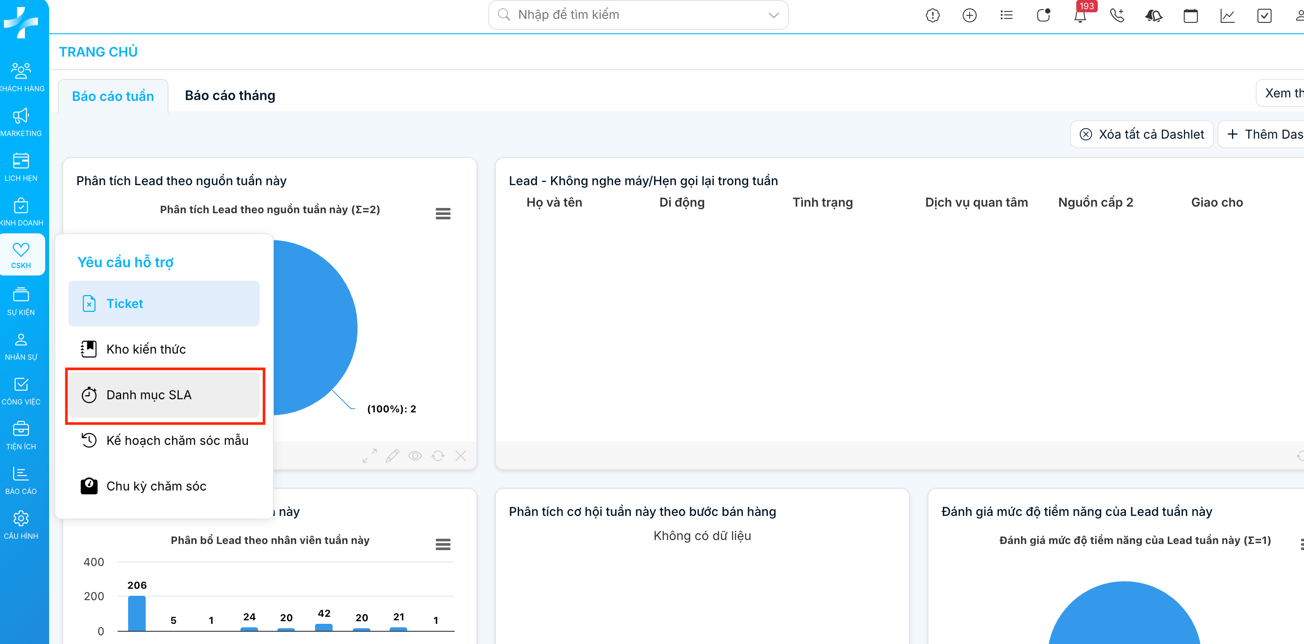Open the Khách Hàng sidebar module
The height and width of the screenshot is (644, 1304).
pos(21,76)
